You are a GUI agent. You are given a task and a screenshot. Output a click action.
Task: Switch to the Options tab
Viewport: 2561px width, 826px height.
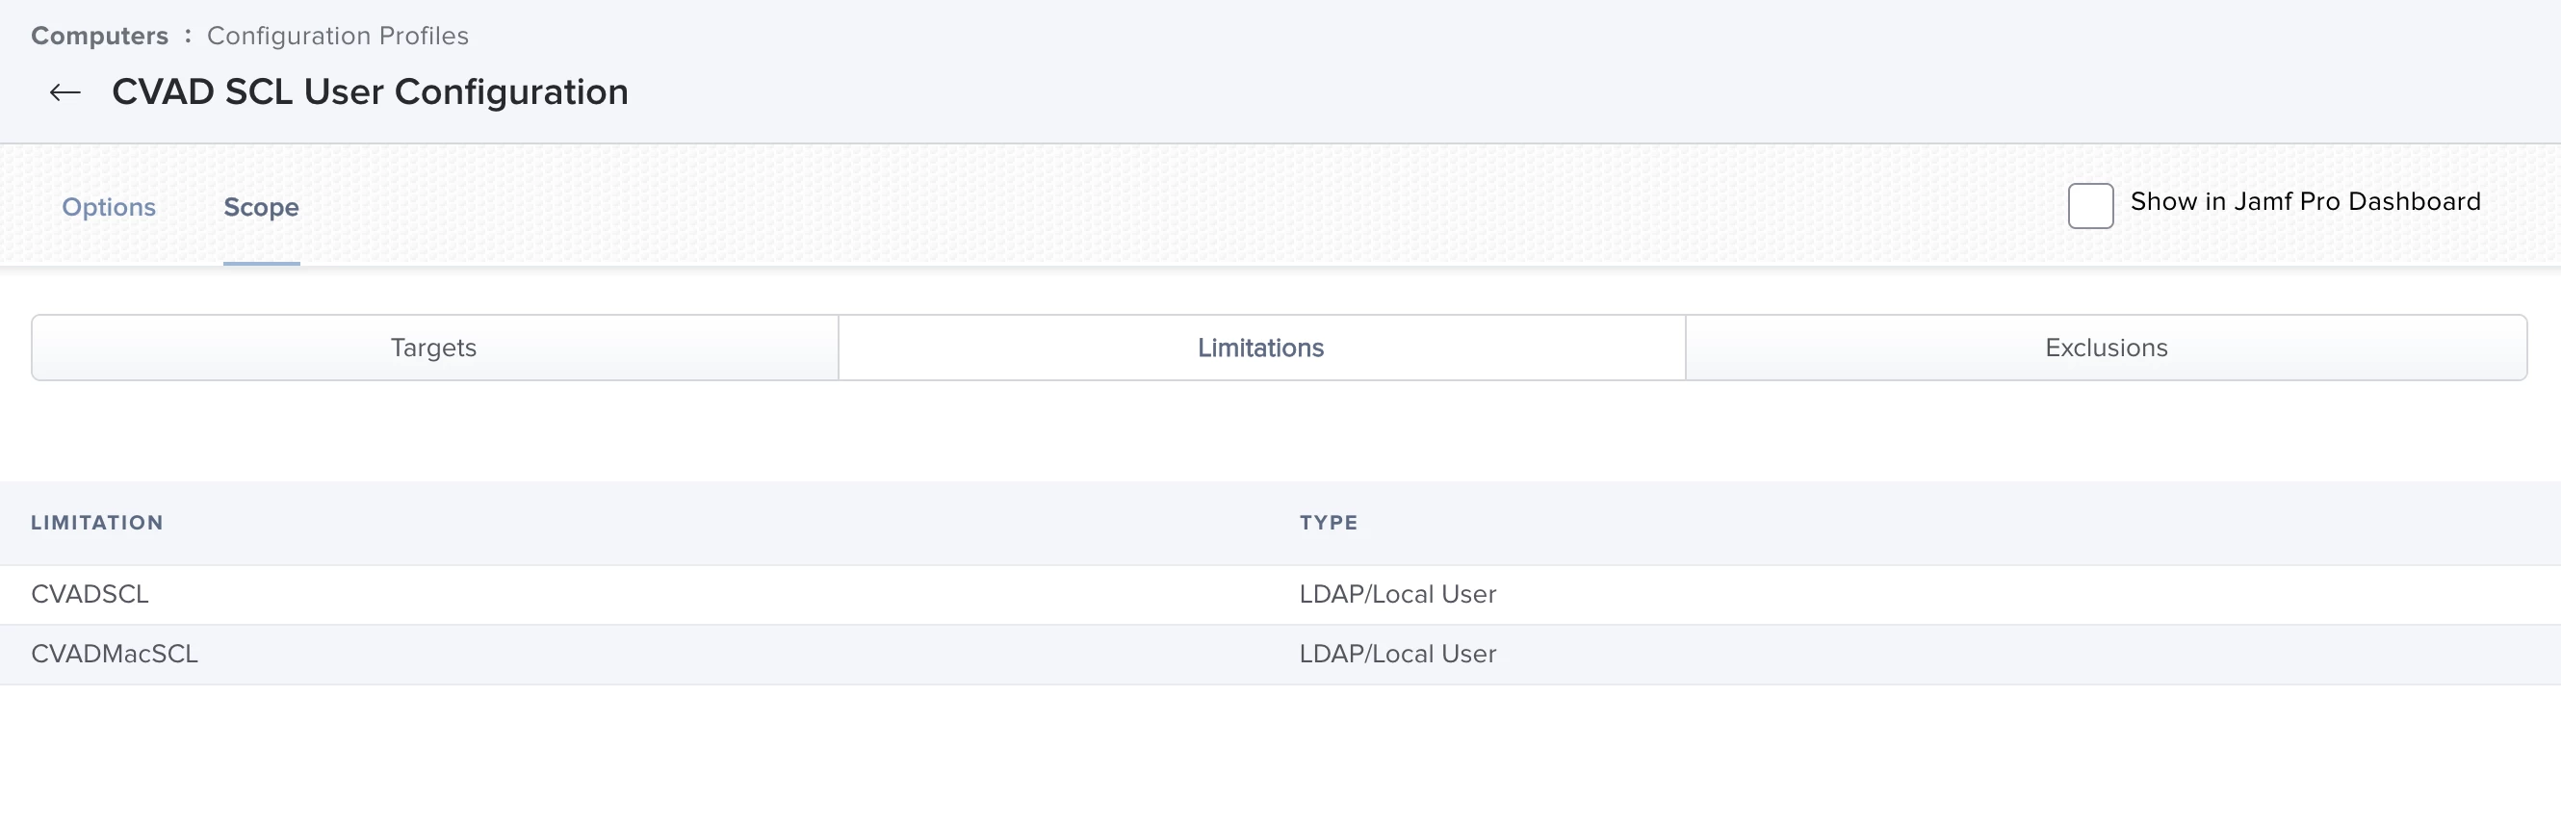click(109, 207)
